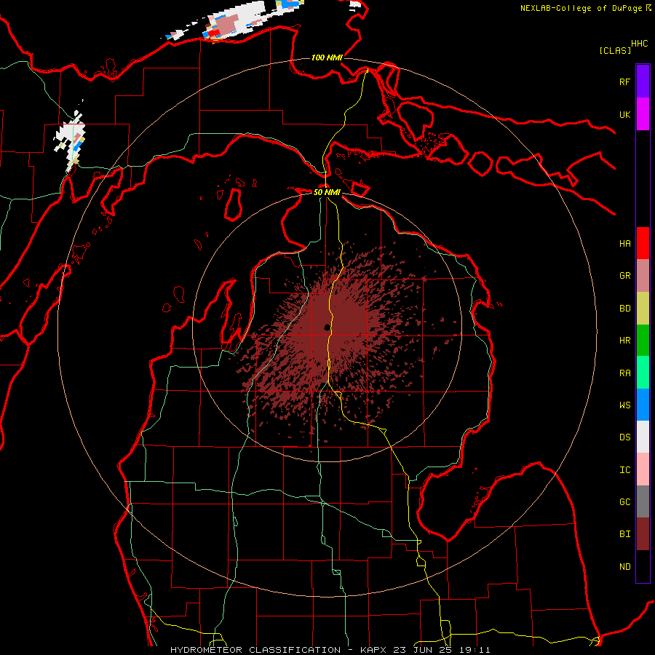This screenshot has width=655, height=655.
Task: Click the 50 NMI range ring label
Action: click(327, 192)
